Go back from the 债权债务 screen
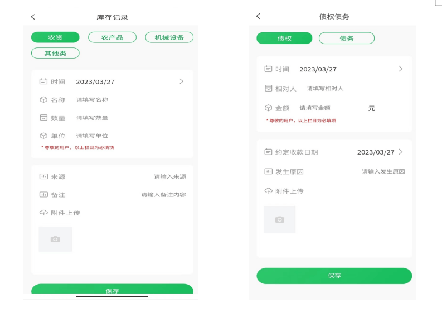This screenshot has width=442, height=322. (x=258, y=16)
